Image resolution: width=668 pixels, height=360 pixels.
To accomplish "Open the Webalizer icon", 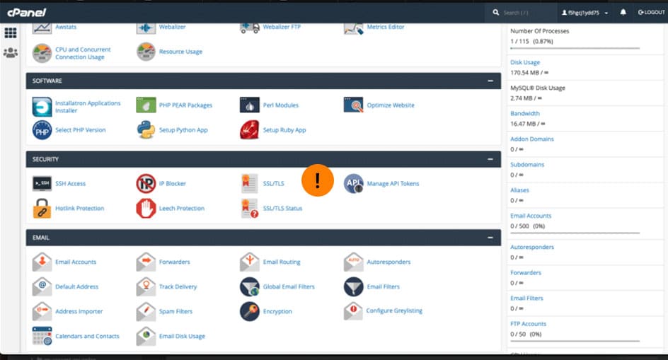I will click(x=146, y=28).
